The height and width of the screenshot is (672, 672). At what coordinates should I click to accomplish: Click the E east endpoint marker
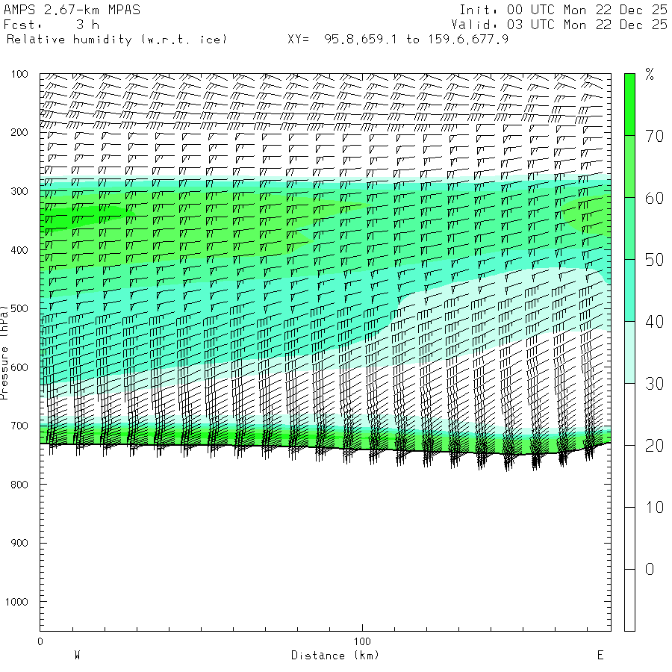tap(600, 656)
